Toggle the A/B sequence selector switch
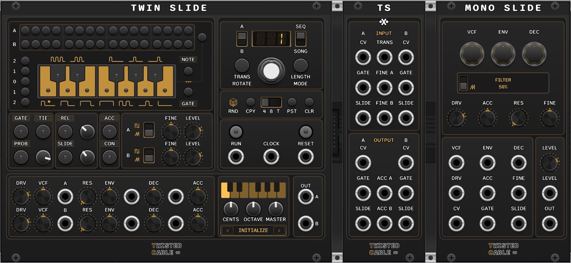 coord(242,39)
